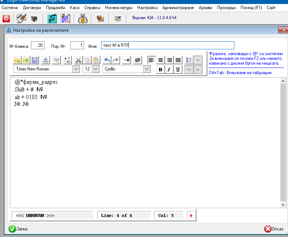Click the scissors Cut icon
Screen dimensions: 288x237
(x=78, y=60)
